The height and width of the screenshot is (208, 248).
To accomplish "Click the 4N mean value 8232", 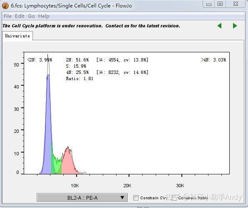I will [x=114, y=72].
